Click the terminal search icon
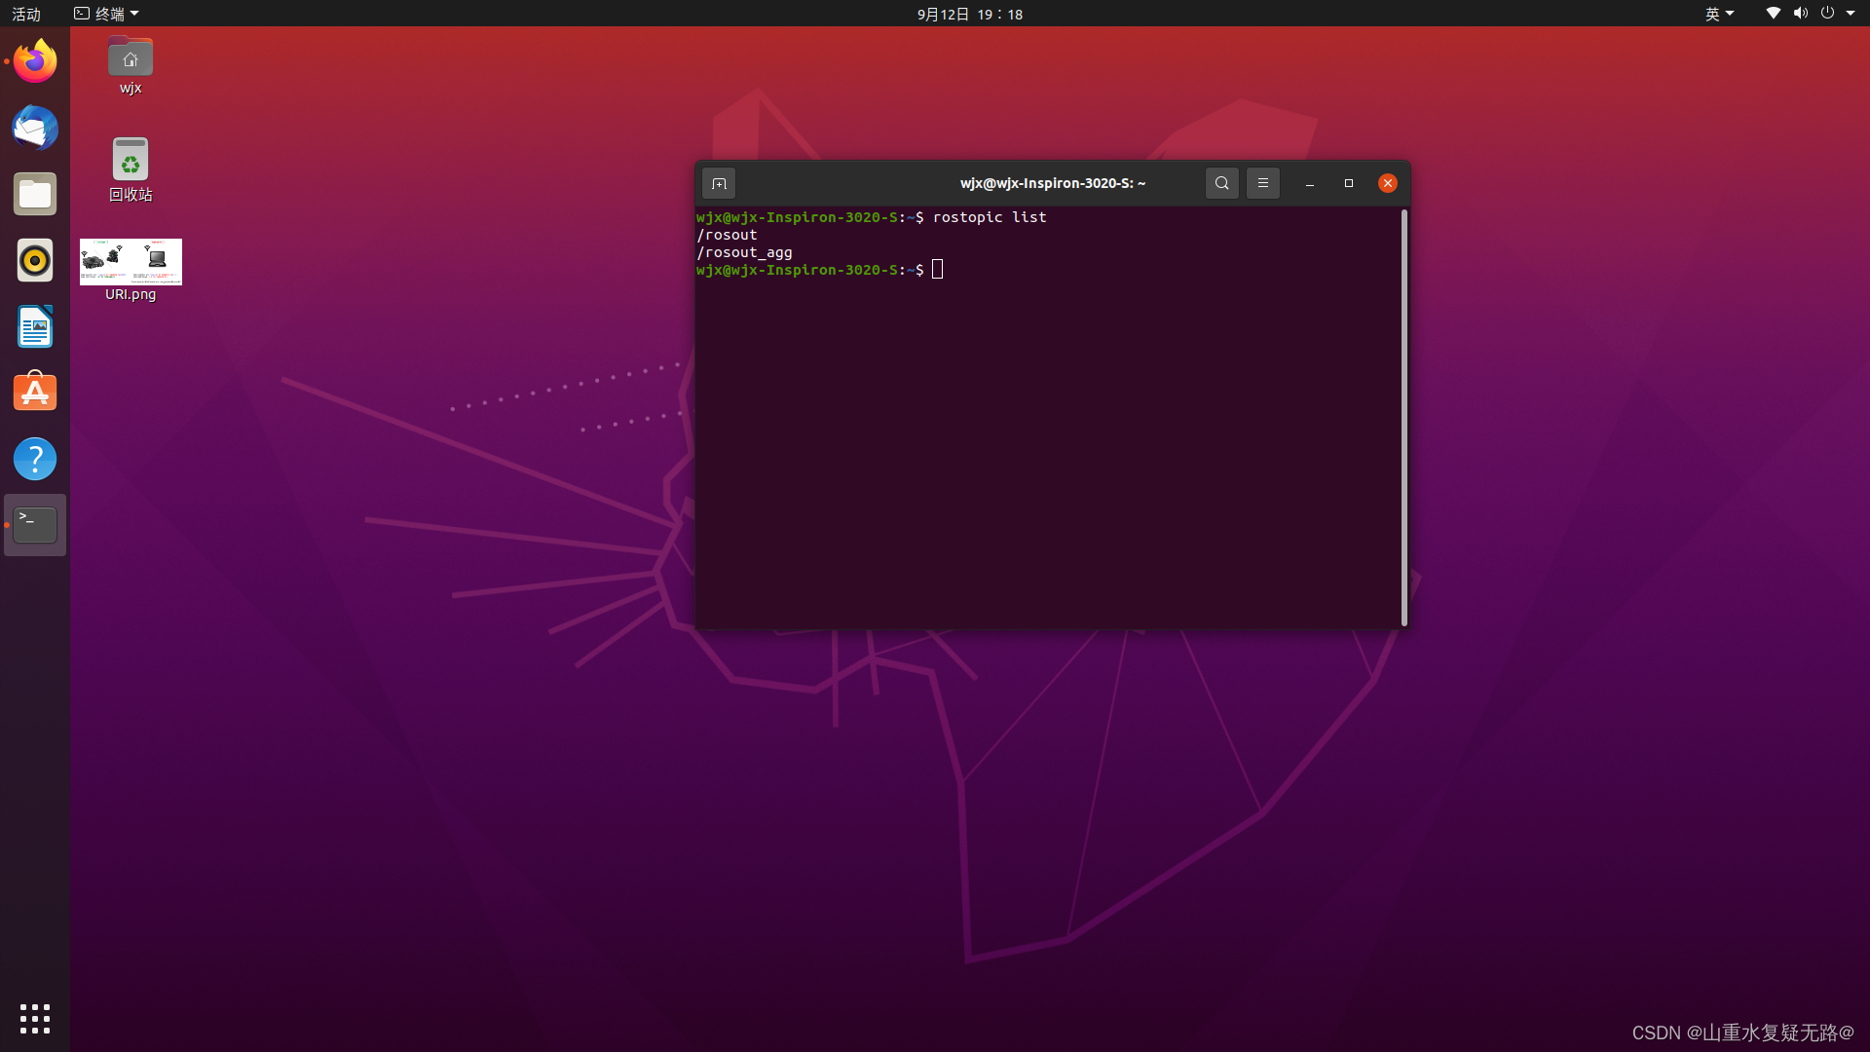Viewport: 1870px width, 1052px height. click(x=1221, y=183)
